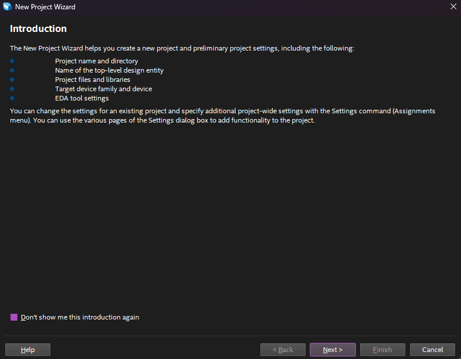Image resolution: width=461 pixels, height=359 pixels.
Task: Click the diamond bullet beside top-level design entity
Action: (x=12, y=70)
